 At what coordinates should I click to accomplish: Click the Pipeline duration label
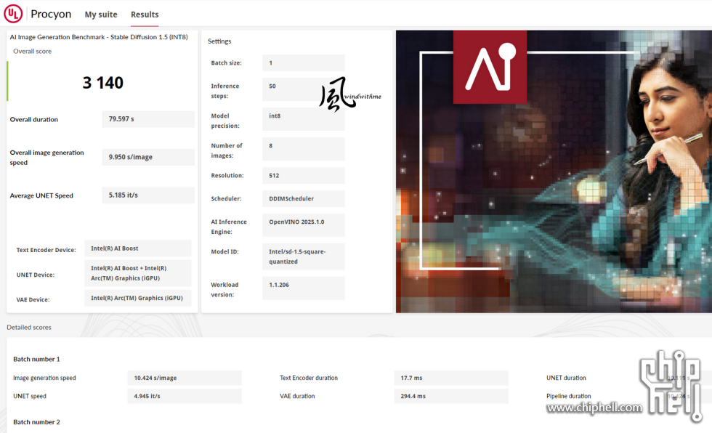point(568,396)
